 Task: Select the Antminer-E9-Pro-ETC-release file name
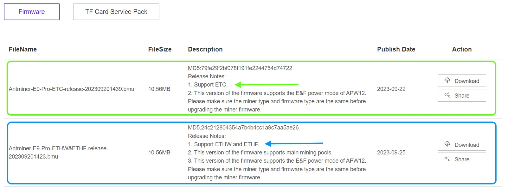(71, 89)
